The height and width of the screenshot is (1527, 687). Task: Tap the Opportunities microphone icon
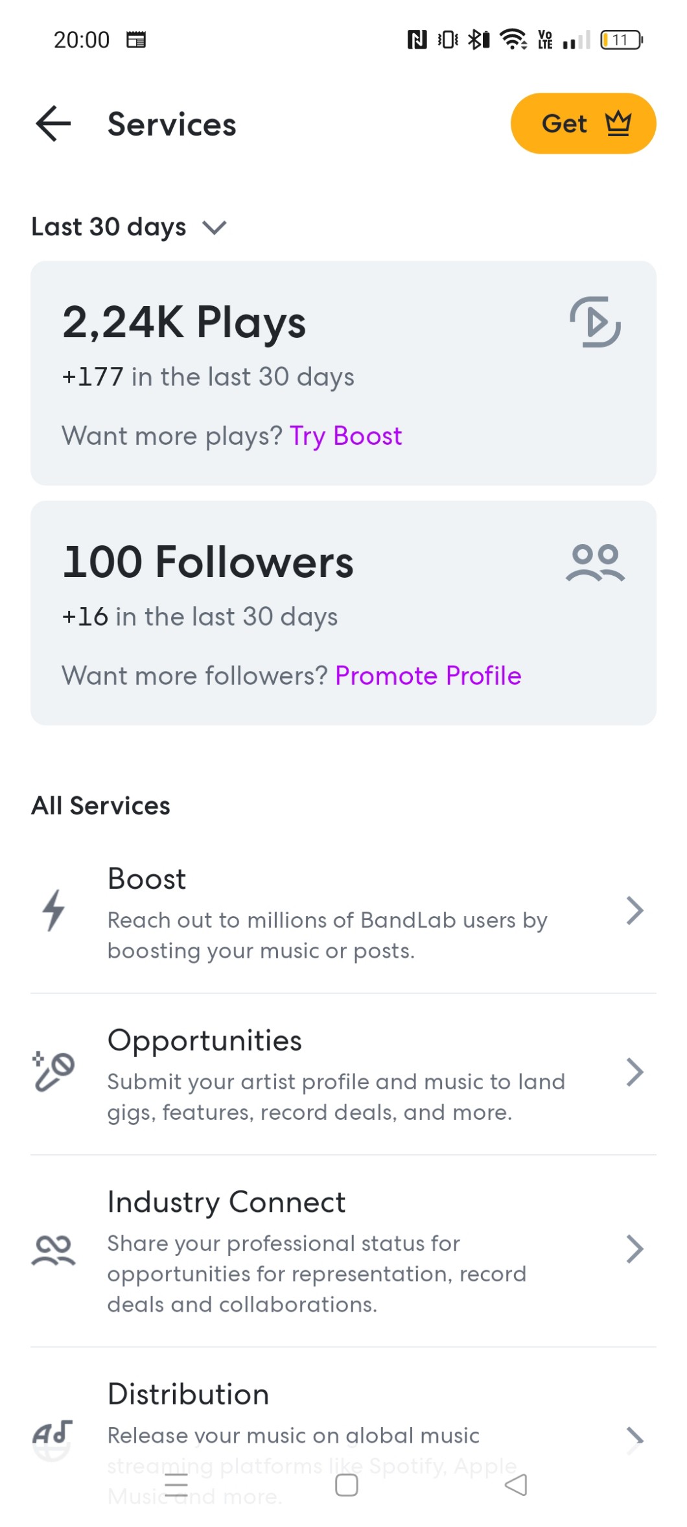pyautogui.click(x=53, y=1072)
